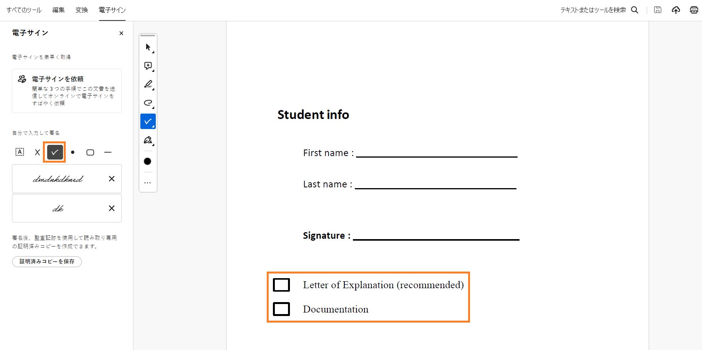Check the Letter of Explanation checkbox

coord(281,285)
